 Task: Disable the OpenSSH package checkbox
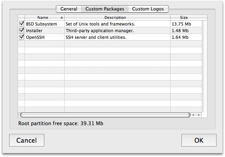(21, 37)
